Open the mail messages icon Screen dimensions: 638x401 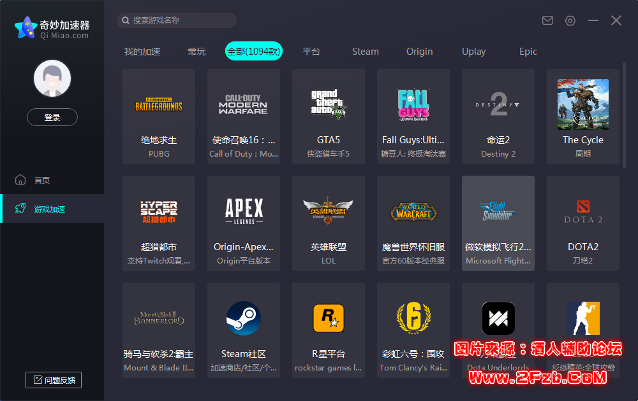[x=547, y=20]
